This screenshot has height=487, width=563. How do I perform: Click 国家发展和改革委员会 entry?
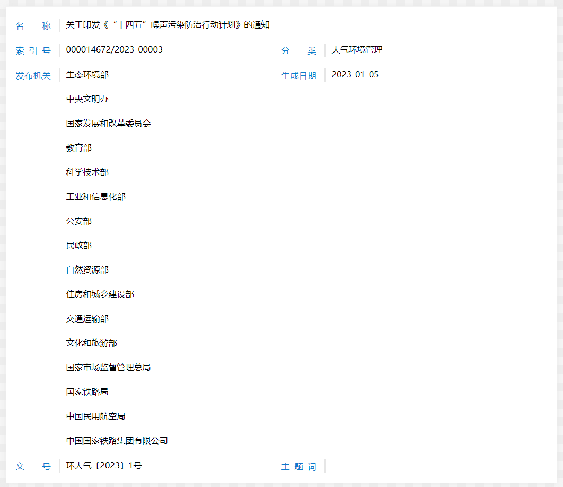click(x=108, y=123)
